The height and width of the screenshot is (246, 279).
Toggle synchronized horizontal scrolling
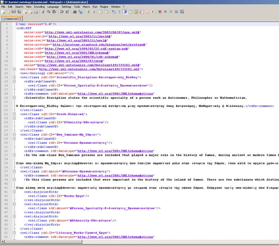(106, 12)
